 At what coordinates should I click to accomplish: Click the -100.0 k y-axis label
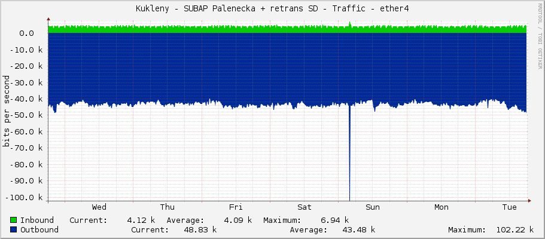(x=24, y=197)
